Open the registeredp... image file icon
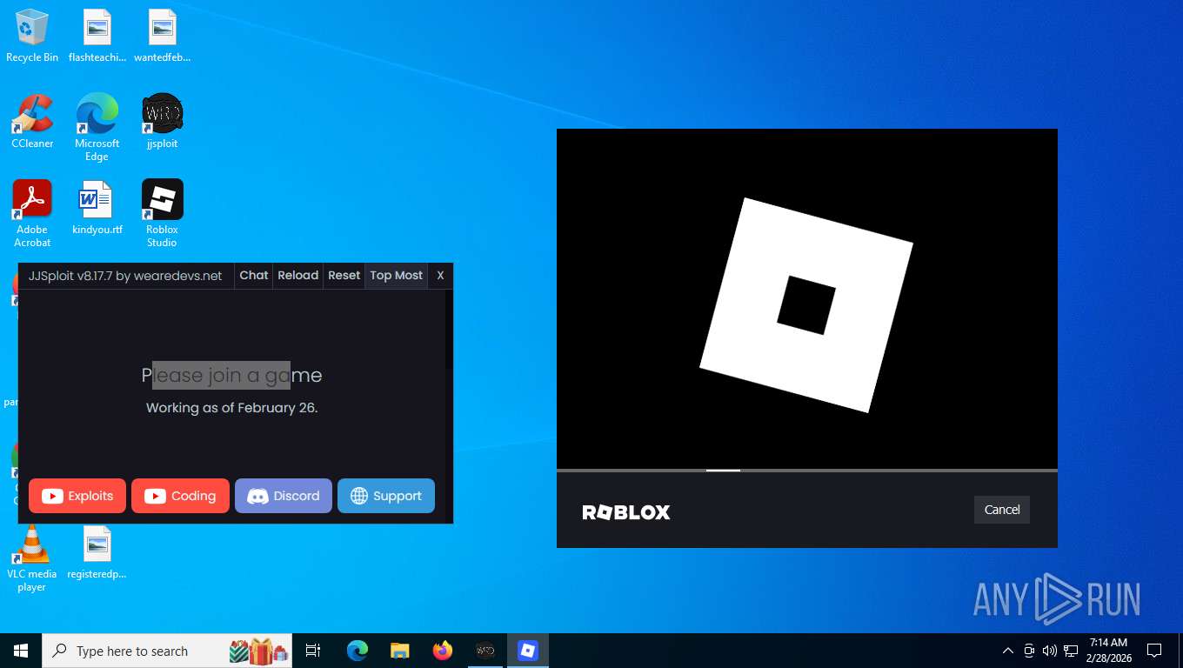The height and width of the screenshot is (668, 1183). click(x=97, y=553)
